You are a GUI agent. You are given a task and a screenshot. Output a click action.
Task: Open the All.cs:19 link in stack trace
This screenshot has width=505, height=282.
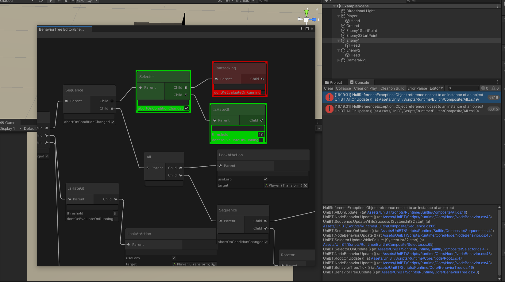(x=417, y=212)
